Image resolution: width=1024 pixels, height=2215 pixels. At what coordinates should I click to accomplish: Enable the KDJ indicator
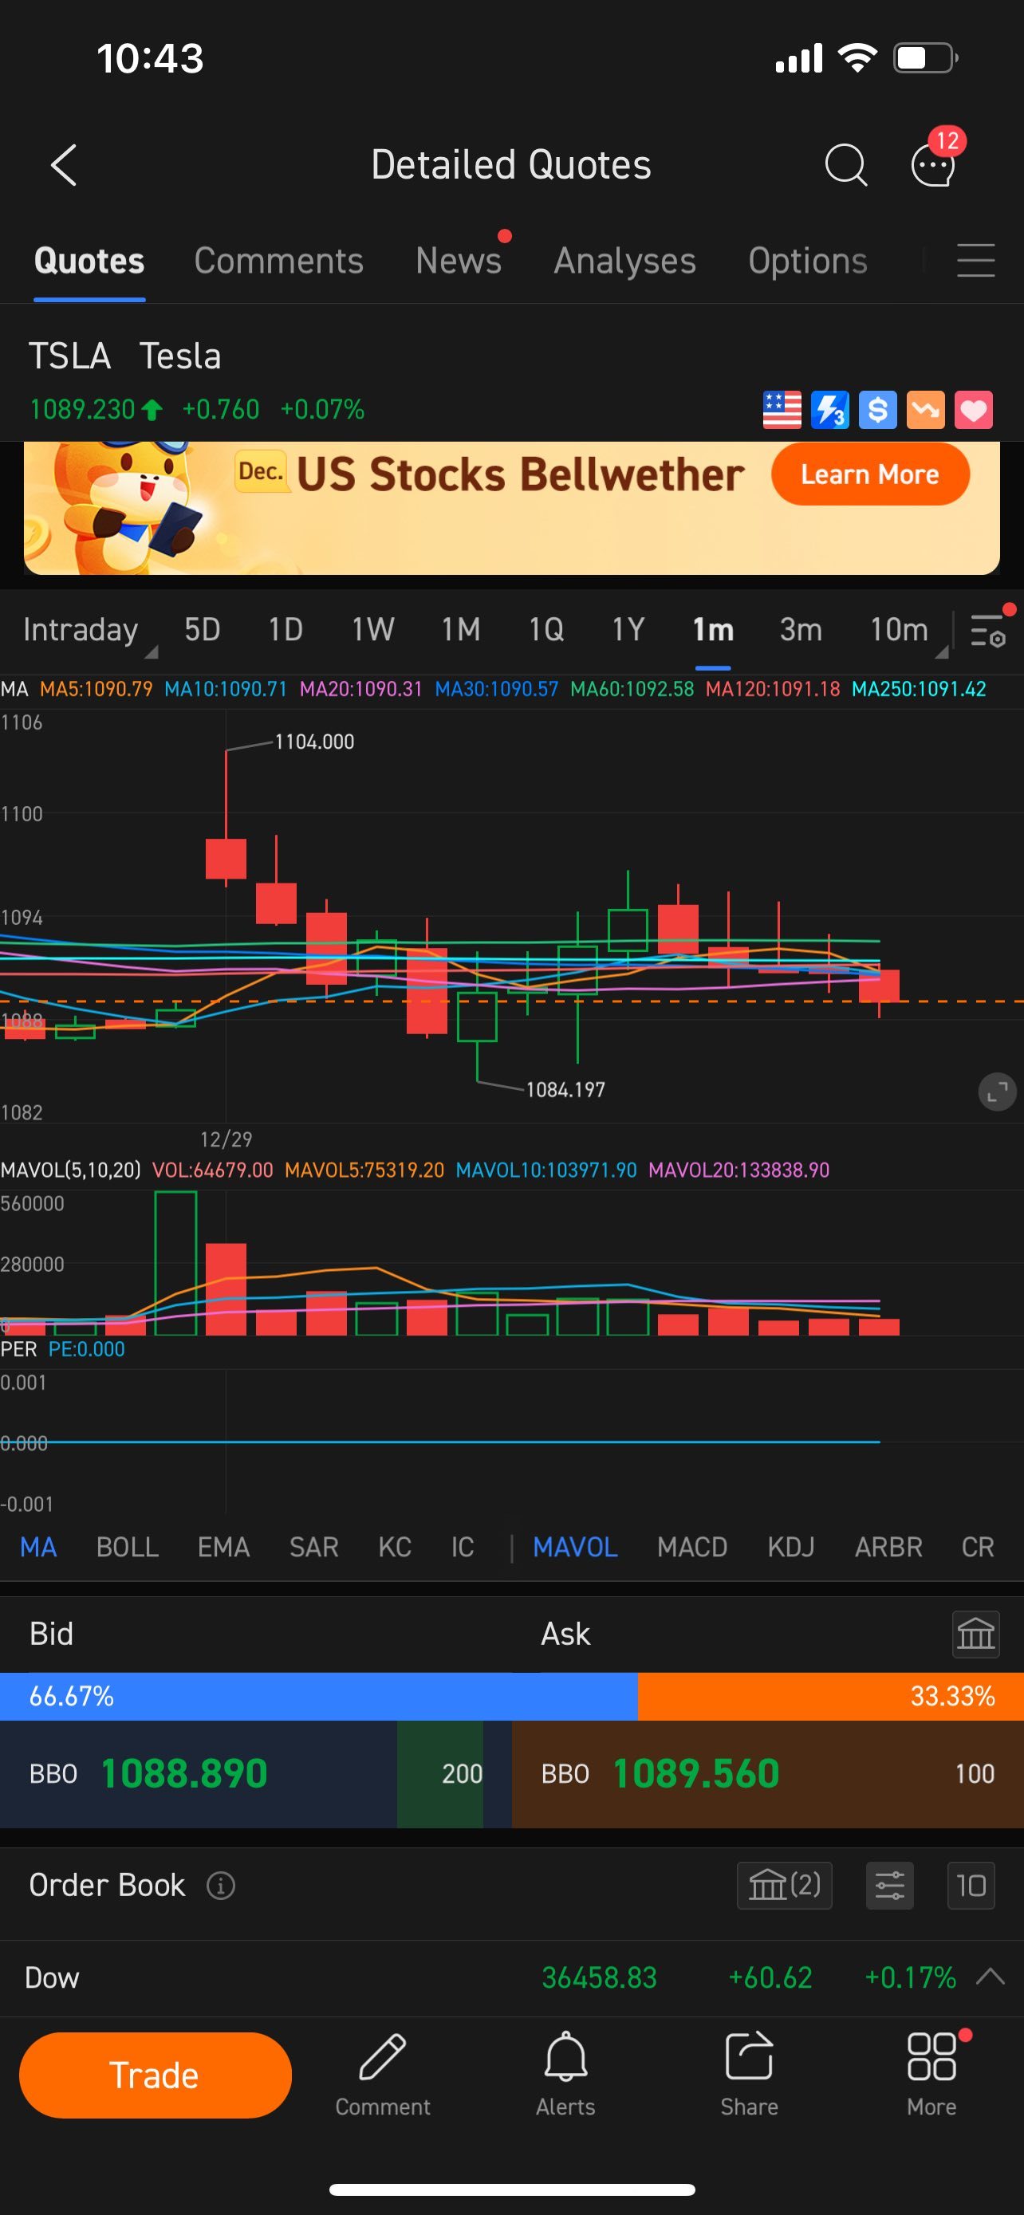click(791, 1547)
